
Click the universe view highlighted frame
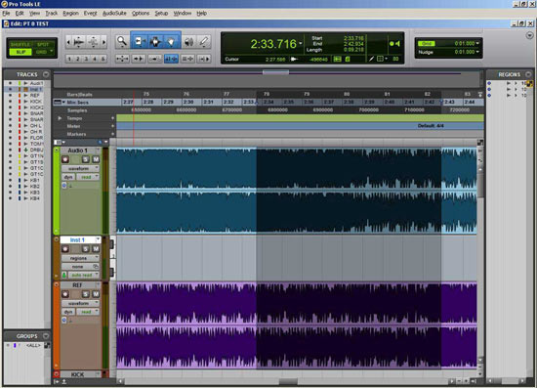[275, 72]
